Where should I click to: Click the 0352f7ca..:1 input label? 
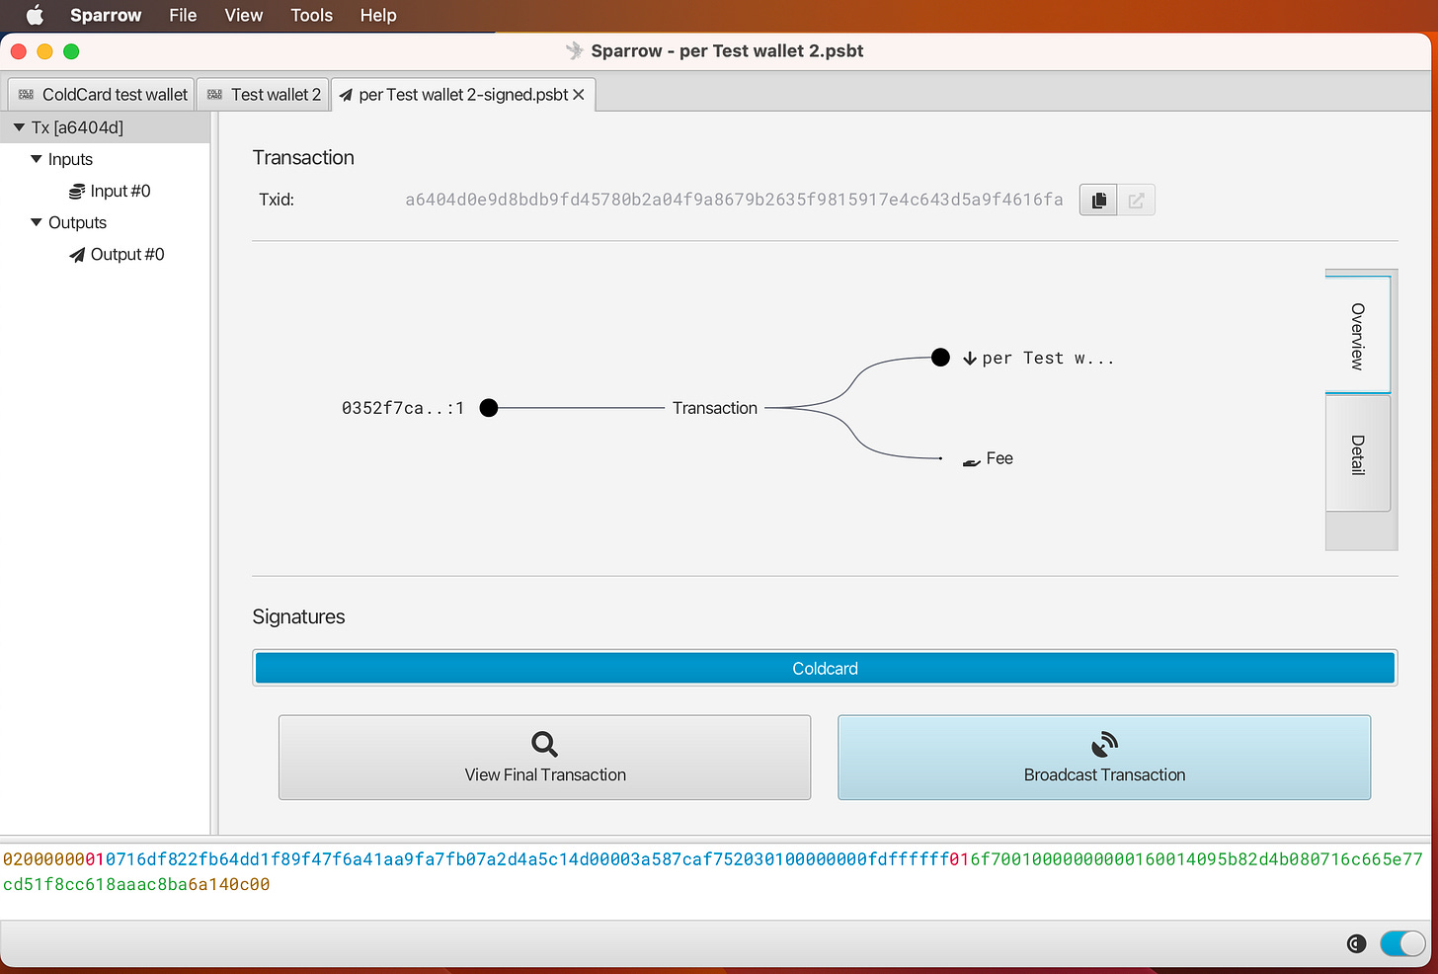pos(403,408)
